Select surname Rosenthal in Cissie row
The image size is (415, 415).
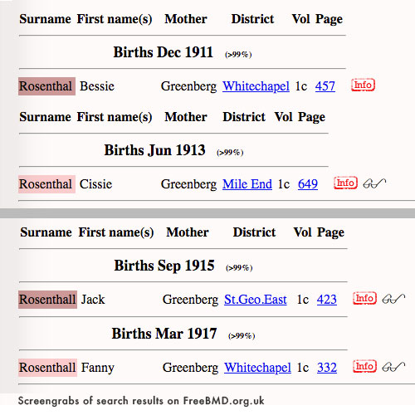pos(46,184)
